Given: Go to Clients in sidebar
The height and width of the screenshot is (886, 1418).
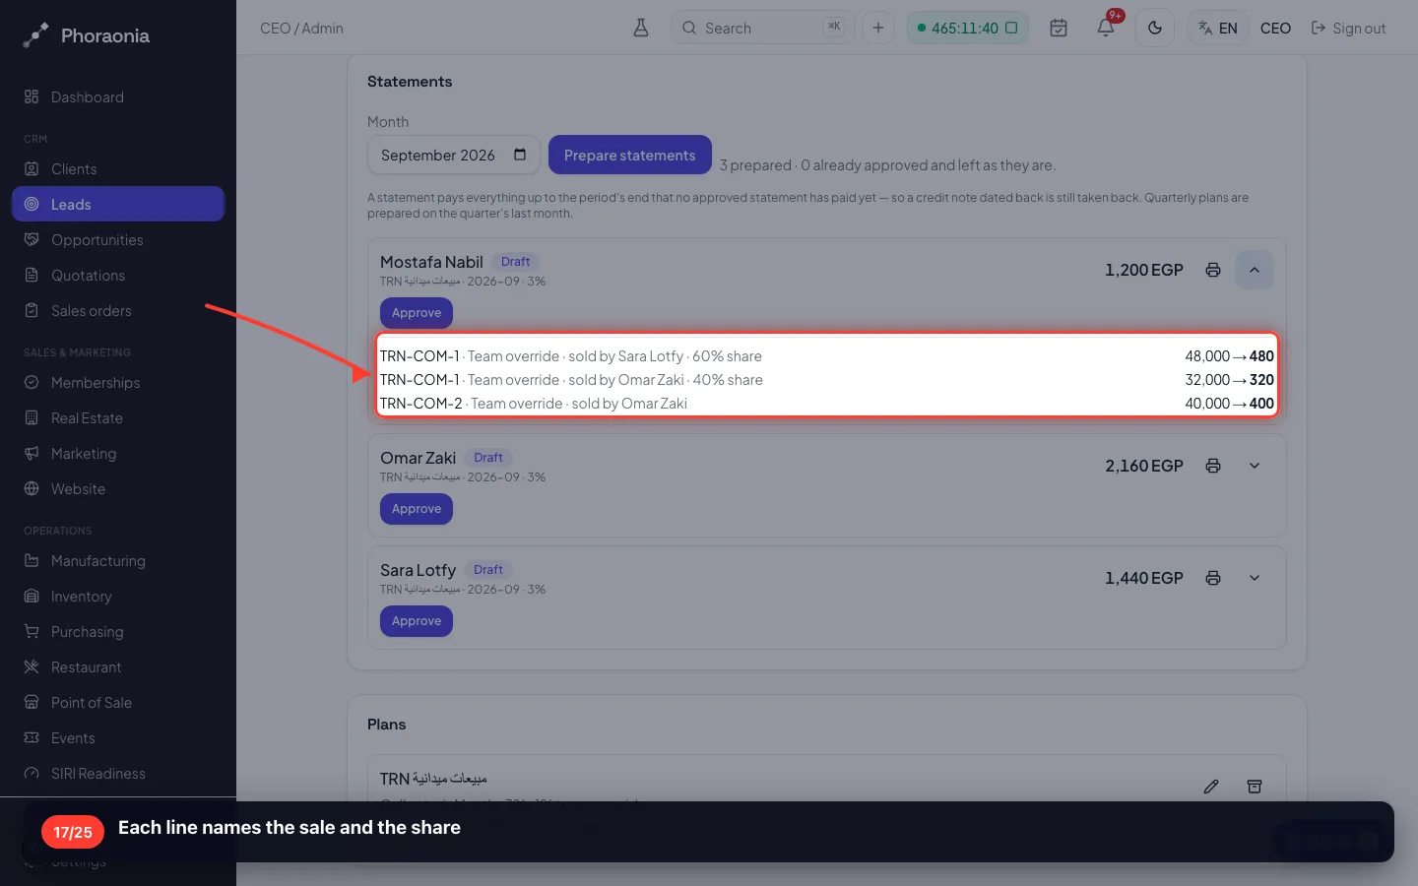Looking at the screenshot, I should 118,168.
